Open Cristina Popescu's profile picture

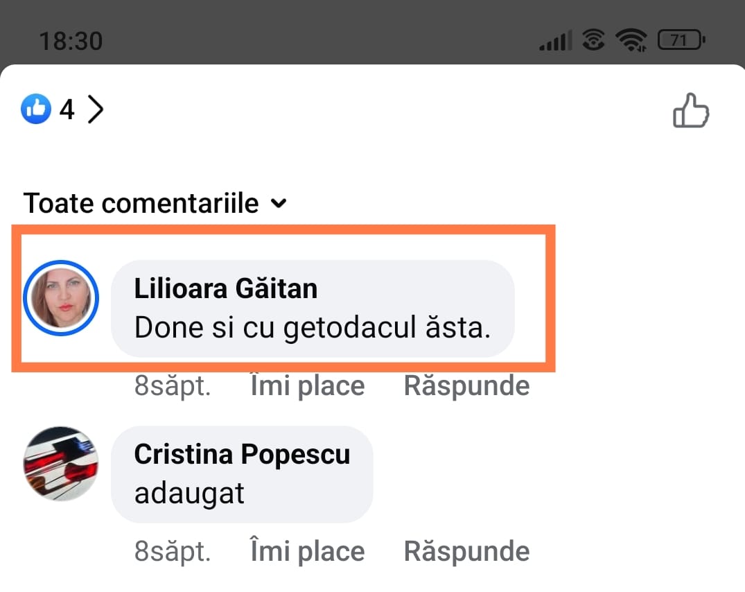tap(61, 464)
